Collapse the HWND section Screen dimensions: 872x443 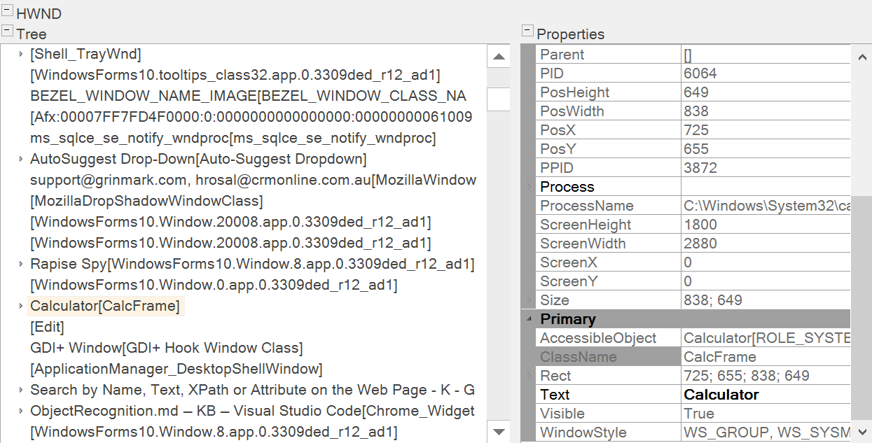click(7, 11)
